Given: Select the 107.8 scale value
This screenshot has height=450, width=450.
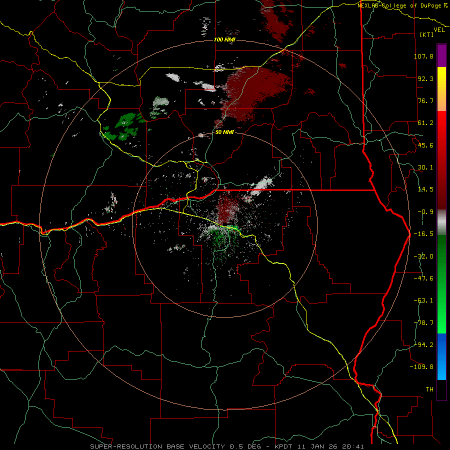Looking at the screenshot, I should point(423,56).
